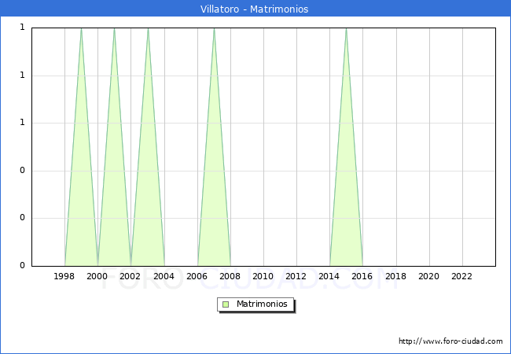This screenshot has width=511, height=354.
Task: Select the 2008 x-axis label
Action: [230, 276]
